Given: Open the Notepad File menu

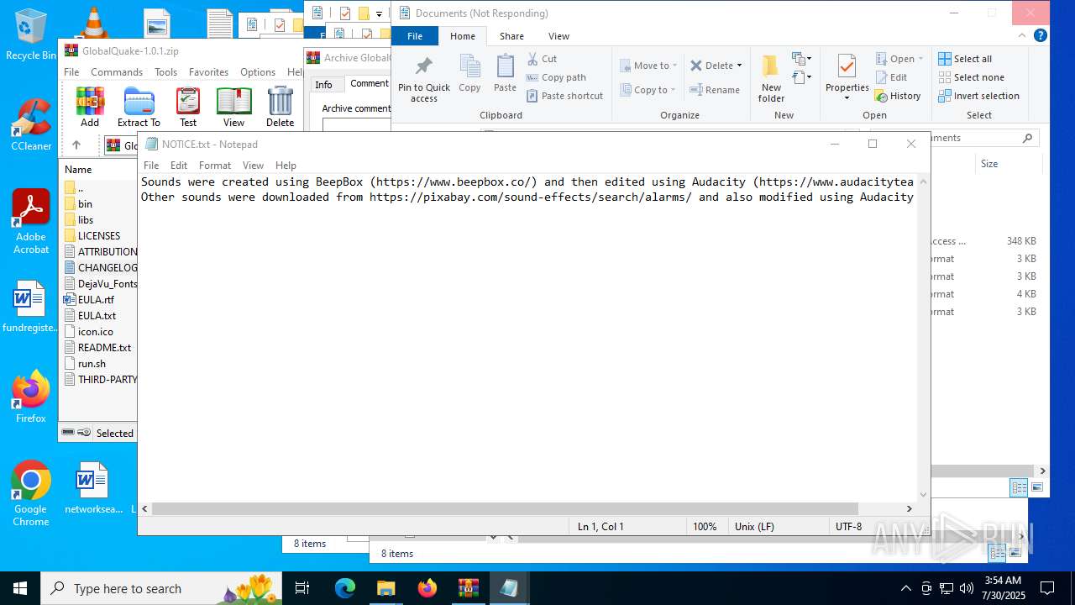Looking at the screenshot, I should 151,166.
